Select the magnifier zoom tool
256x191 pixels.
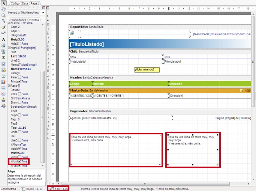pyautogui.click(x=3, y=15)
